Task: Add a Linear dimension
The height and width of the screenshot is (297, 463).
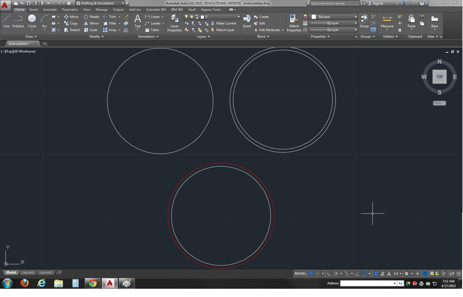Action: click(x=152, y=17)
